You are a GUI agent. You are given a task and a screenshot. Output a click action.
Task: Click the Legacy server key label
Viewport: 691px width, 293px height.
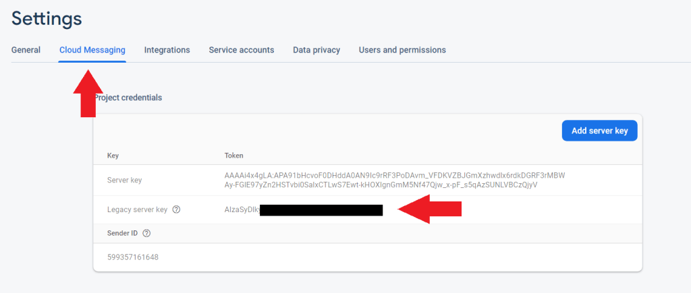[137, 209]
